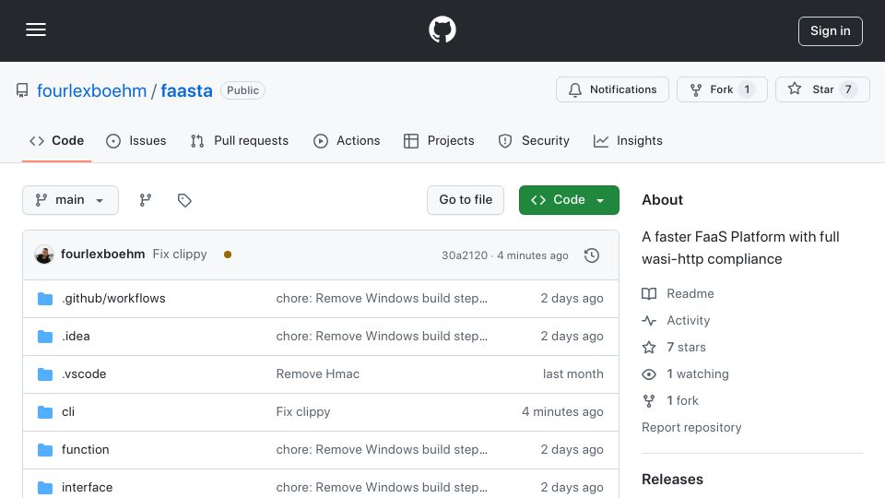Click repository icon beside fourlexboehm name
The image size is (885, 498).
(x=22, y=90)
